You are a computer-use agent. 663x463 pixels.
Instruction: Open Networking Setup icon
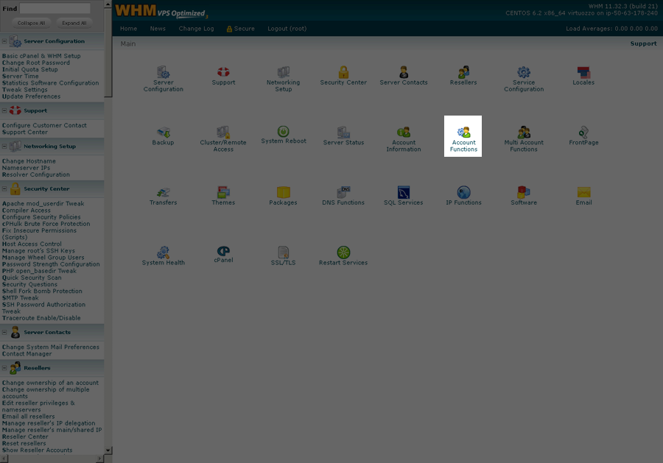click(284, 72)
